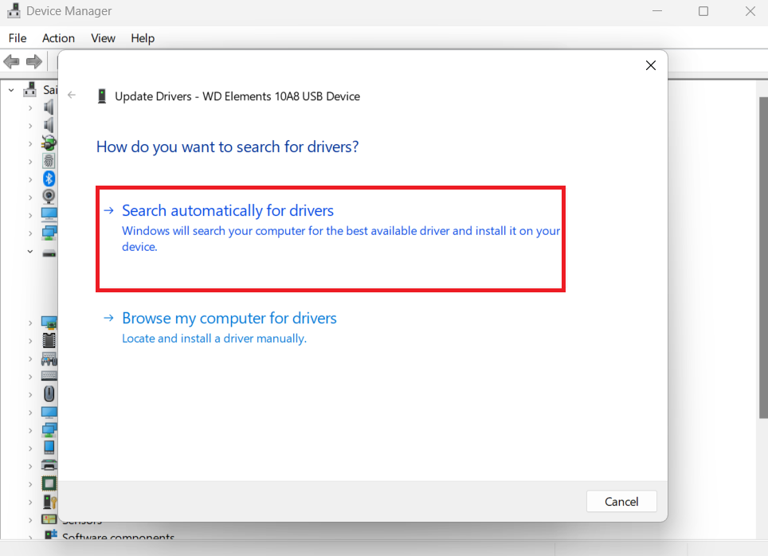The image size is (768, 556).
Task: Select the Security devices key icon
Action: [x=49, y=502]
